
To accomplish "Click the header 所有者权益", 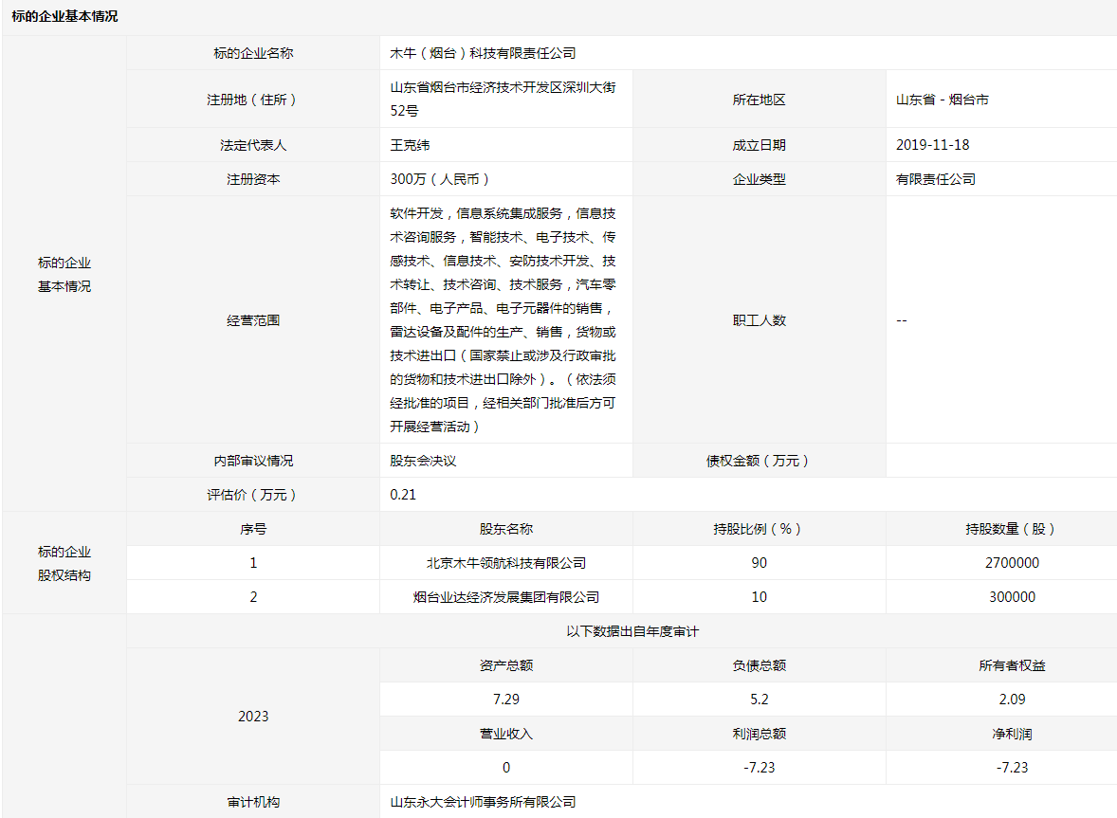I will point(1012,666).
